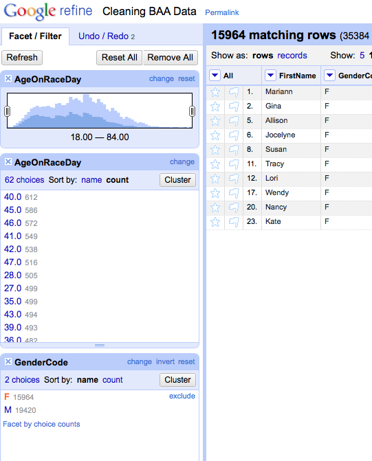The image size is (372, 461).
Task: Open the Permalink link
Action: coord(222,12)
